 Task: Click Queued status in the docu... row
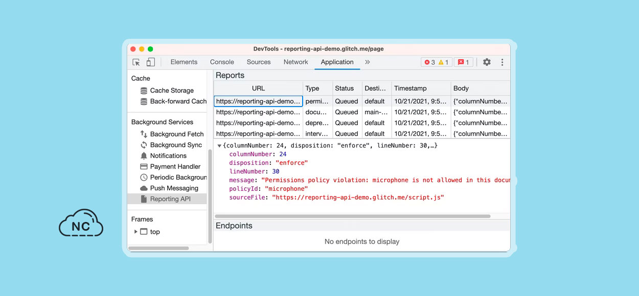(x=348, y=112)
